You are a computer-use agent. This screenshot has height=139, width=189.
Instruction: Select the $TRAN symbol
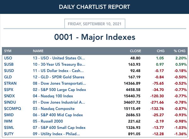tap(10, 83)
